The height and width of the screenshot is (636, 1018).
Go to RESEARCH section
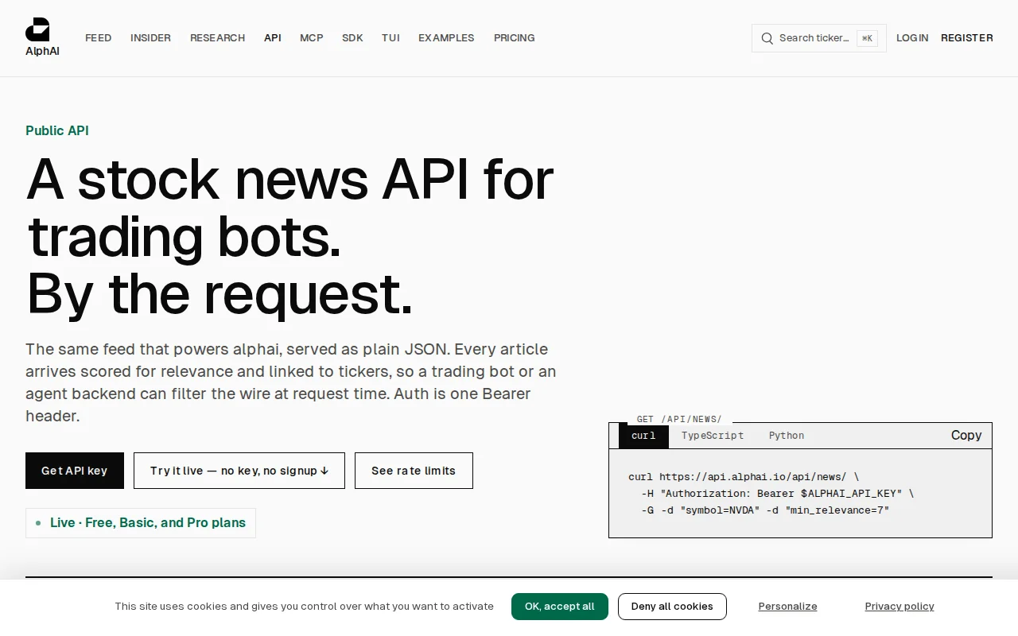217,38
